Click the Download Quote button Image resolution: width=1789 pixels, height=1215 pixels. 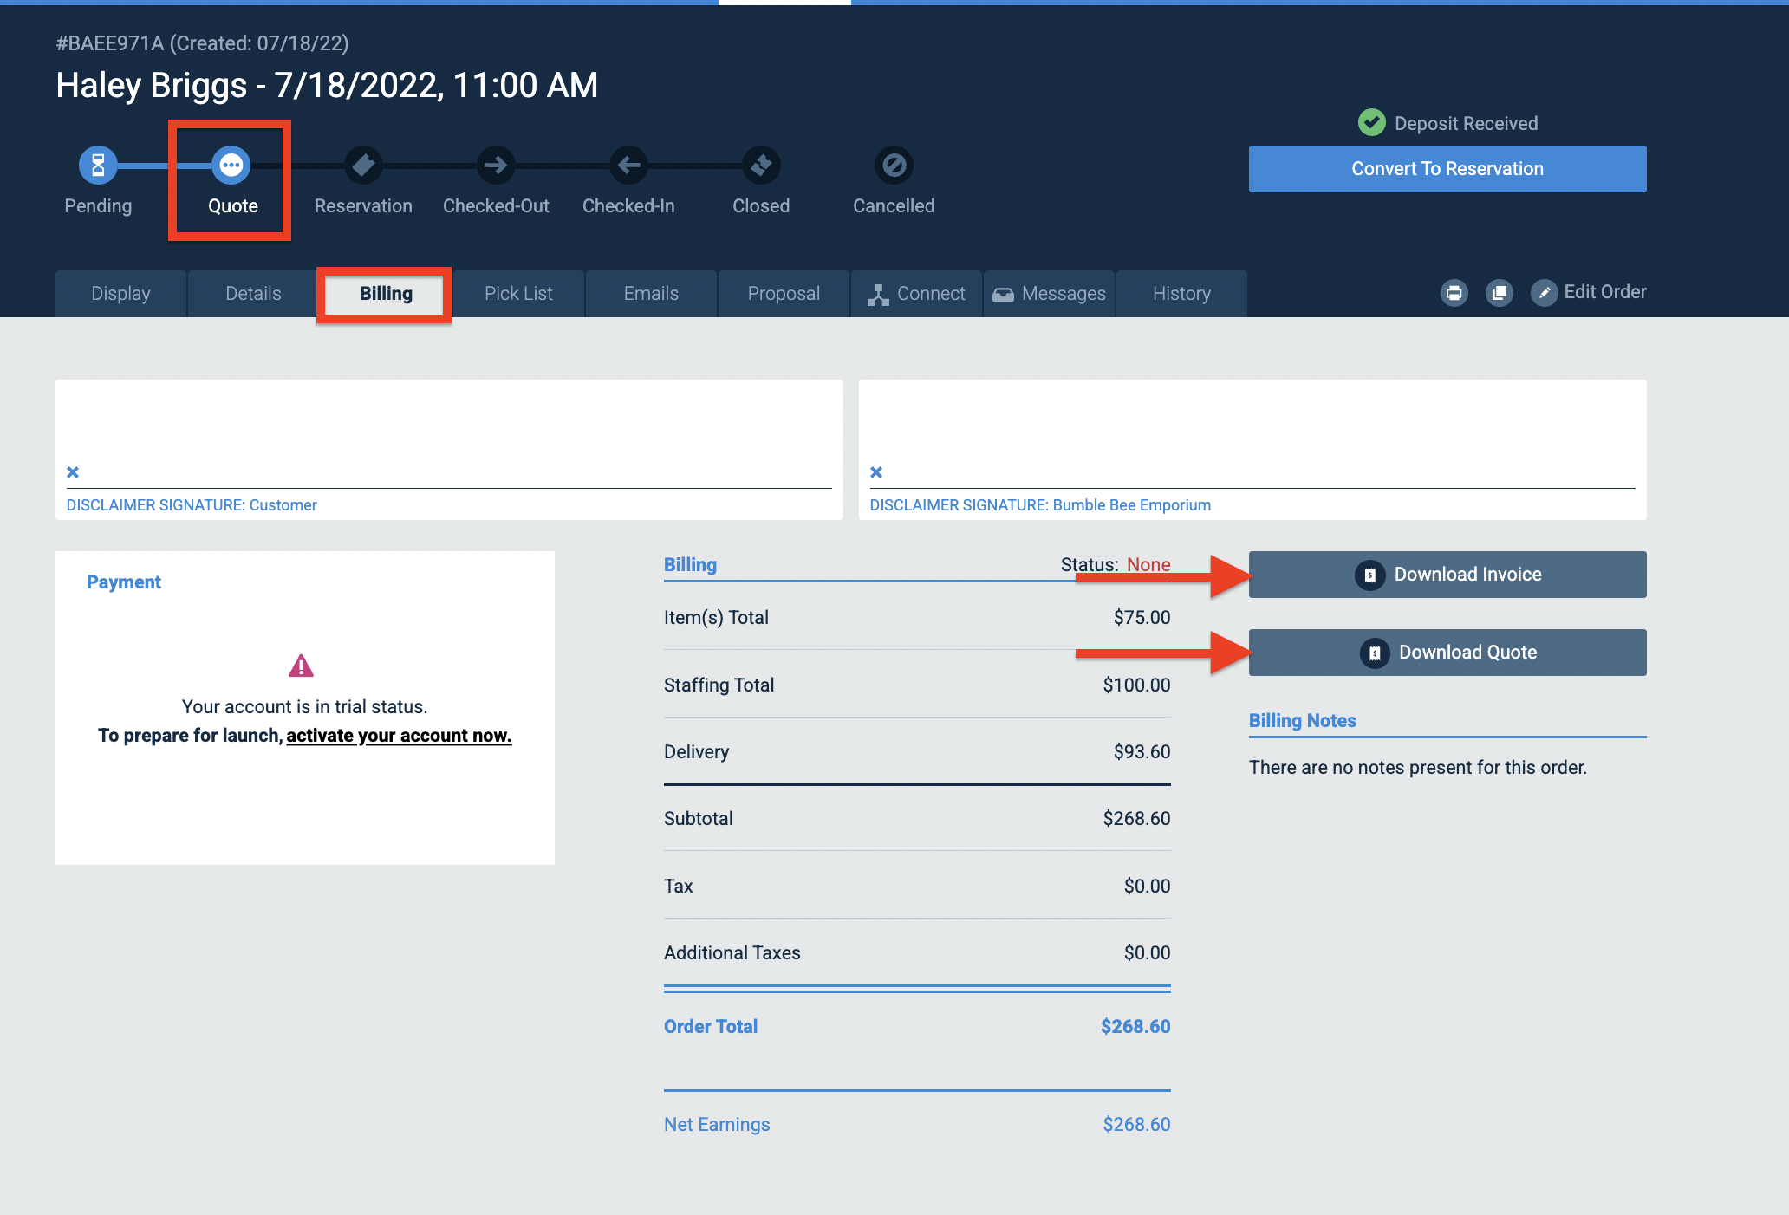pos(1447,652)
